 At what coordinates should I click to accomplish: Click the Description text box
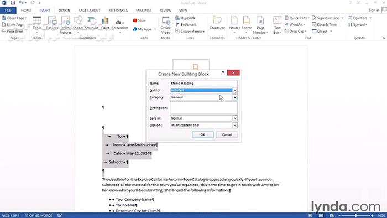coord(203,108)
